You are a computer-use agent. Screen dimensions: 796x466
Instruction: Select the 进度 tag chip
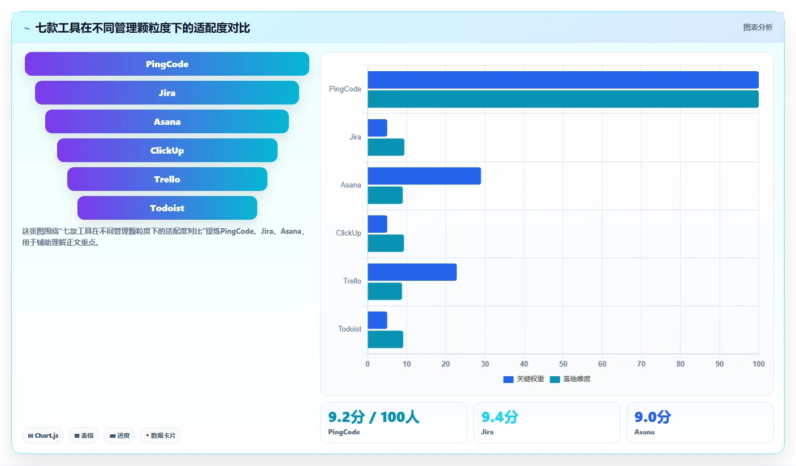119,435
